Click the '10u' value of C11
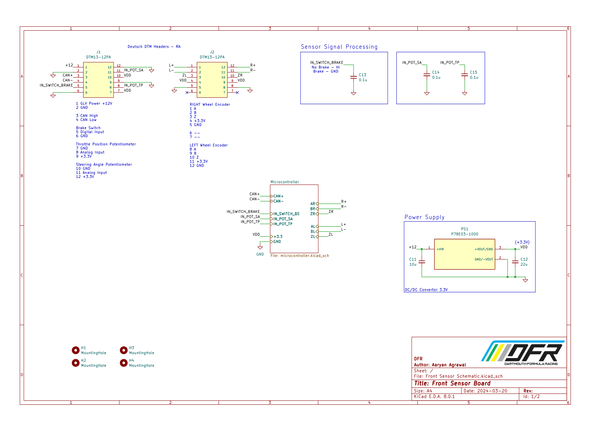 coord(413,264)
